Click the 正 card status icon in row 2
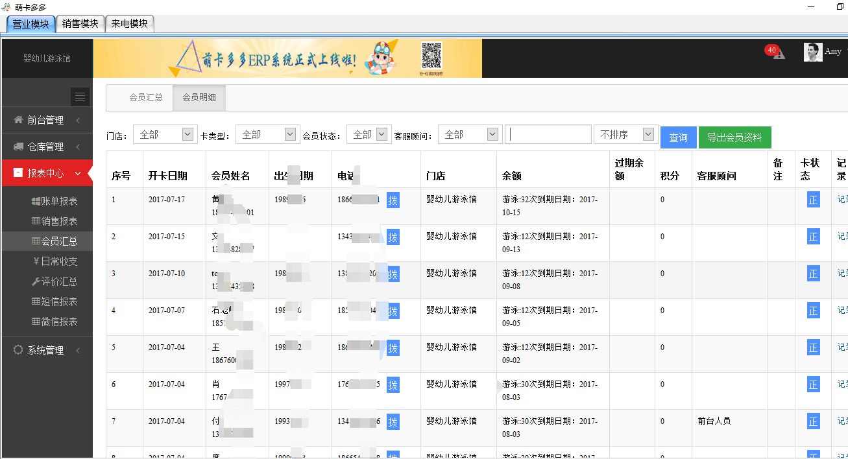 [x=813, y=237]
